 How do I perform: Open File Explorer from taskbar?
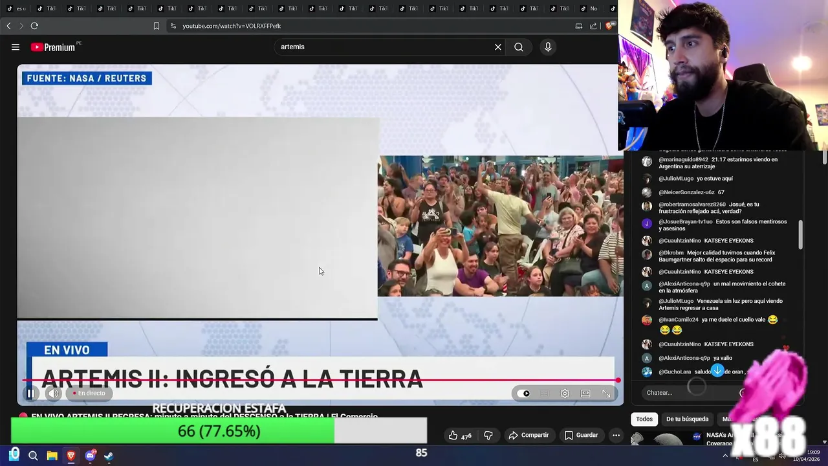point(52,456)
